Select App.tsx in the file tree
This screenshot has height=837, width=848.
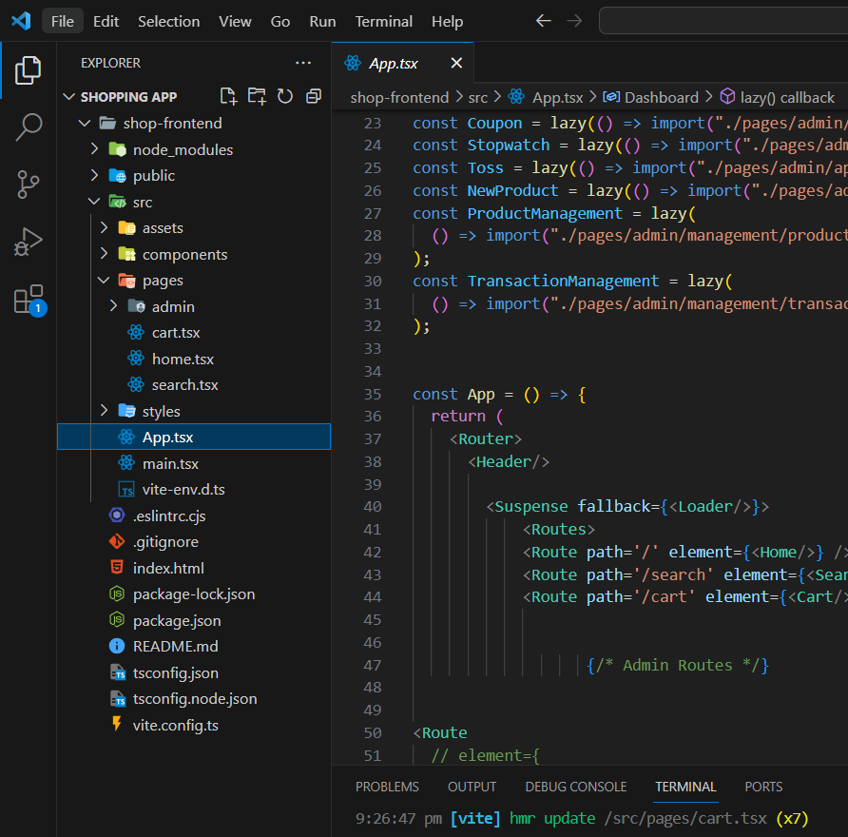tap(194, 438)
